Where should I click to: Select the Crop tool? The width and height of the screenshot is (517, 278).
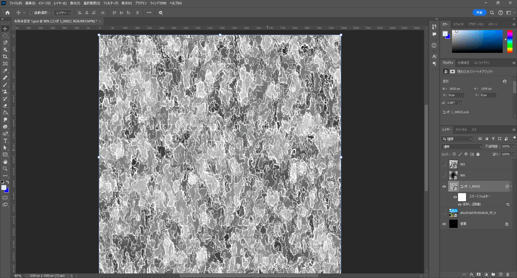(5, 57)
